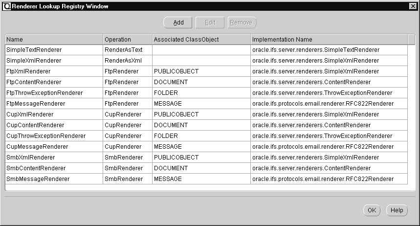This screenshot has height=226, width=420.
Task: Click FtpRenderer in the FtpMessageRenderer row
Action: [x=128, y=104]
